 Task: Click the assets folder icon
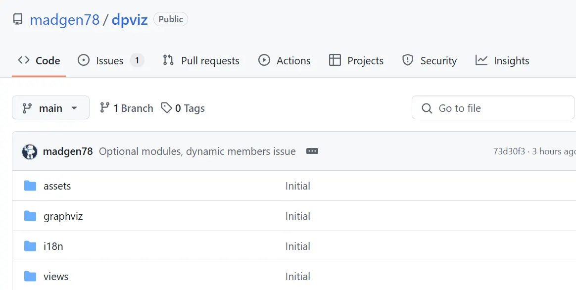(30, 186)
